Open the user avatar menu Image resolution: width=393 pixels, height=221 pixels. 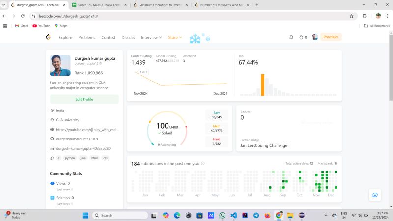[x=315, y=37]
